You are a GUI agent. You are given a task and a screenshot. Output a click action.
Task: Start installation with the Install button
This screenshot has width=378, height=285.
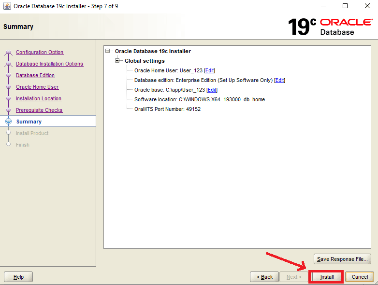coord(327,277)
